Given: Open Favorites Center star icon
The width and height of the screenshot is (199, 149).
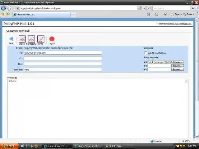Looking at the screenshot, I should [3, 14].
